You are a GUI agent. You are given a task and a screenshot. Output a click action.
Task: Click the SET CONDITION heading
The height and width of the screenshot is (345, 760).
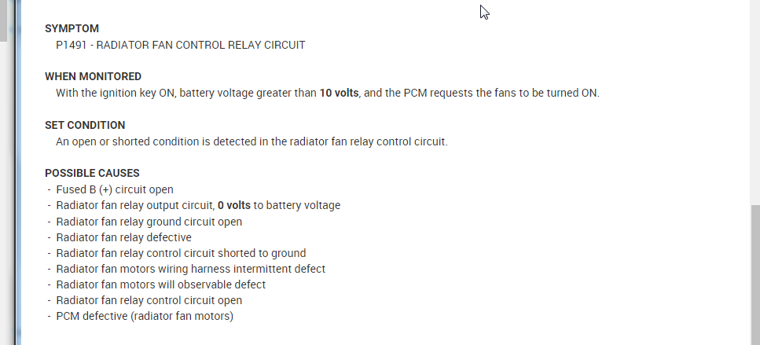pyautogui.click(x=85, y=125)
